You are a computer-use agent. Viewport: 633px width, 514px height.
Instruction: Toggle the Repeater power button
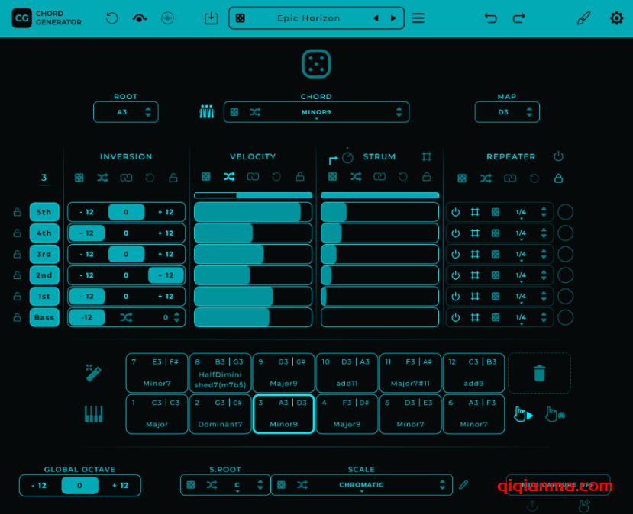point(558,156)
